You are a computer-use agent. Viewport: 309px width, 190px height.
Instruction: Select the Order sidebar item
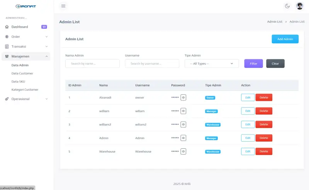pyautogui.click(x=26, y=37)
